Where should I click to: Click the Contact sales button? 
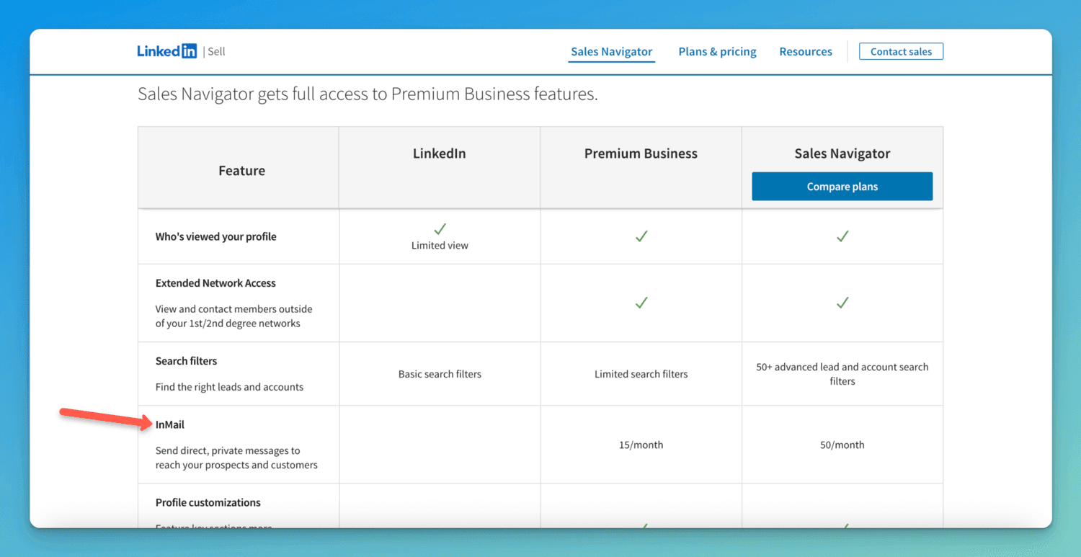point(901,51)
